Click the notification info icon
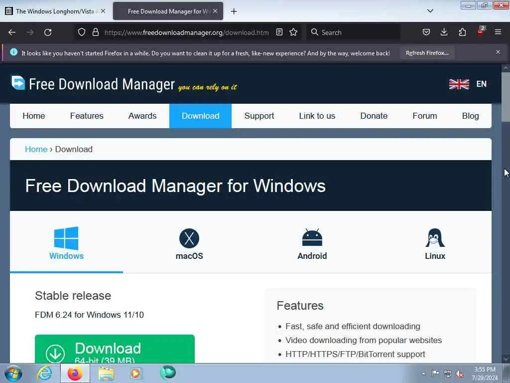Image resolution: width=510 pixels, height=383 pixels. [x=13, y=52]
